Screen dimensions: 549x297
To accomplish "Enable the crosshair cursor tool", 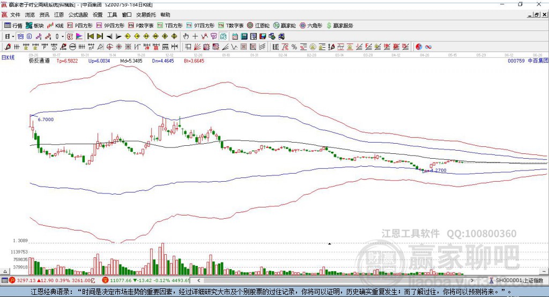I will (195, 36).
